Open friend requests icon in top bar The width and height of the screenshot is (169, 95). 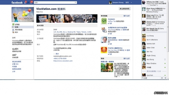point(25,2)
